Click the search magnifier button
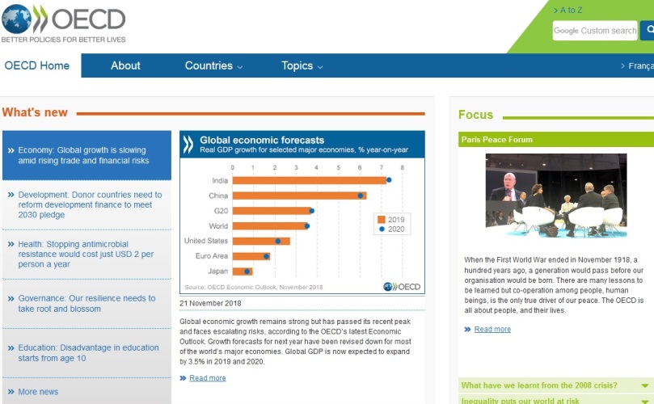The image size is (654, 404). click(x=648, y=31)
